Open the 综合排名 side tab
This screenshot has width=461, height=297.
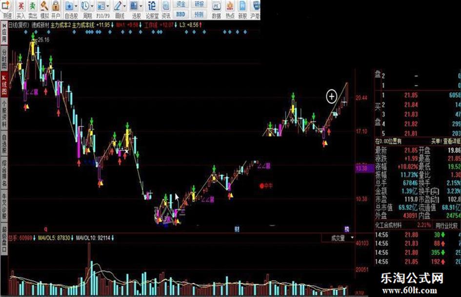4,173
